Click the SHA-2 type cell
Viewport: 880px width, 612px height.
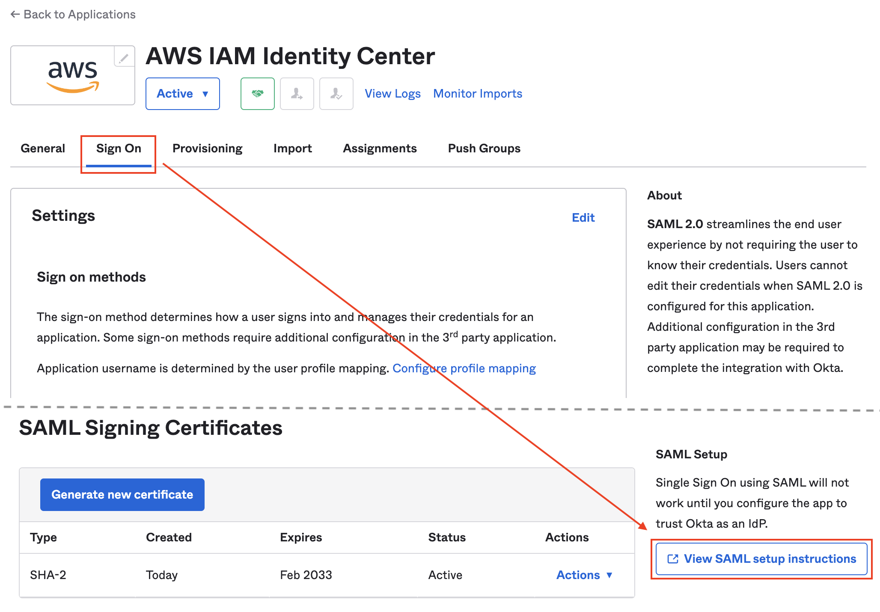click(48, 575)
